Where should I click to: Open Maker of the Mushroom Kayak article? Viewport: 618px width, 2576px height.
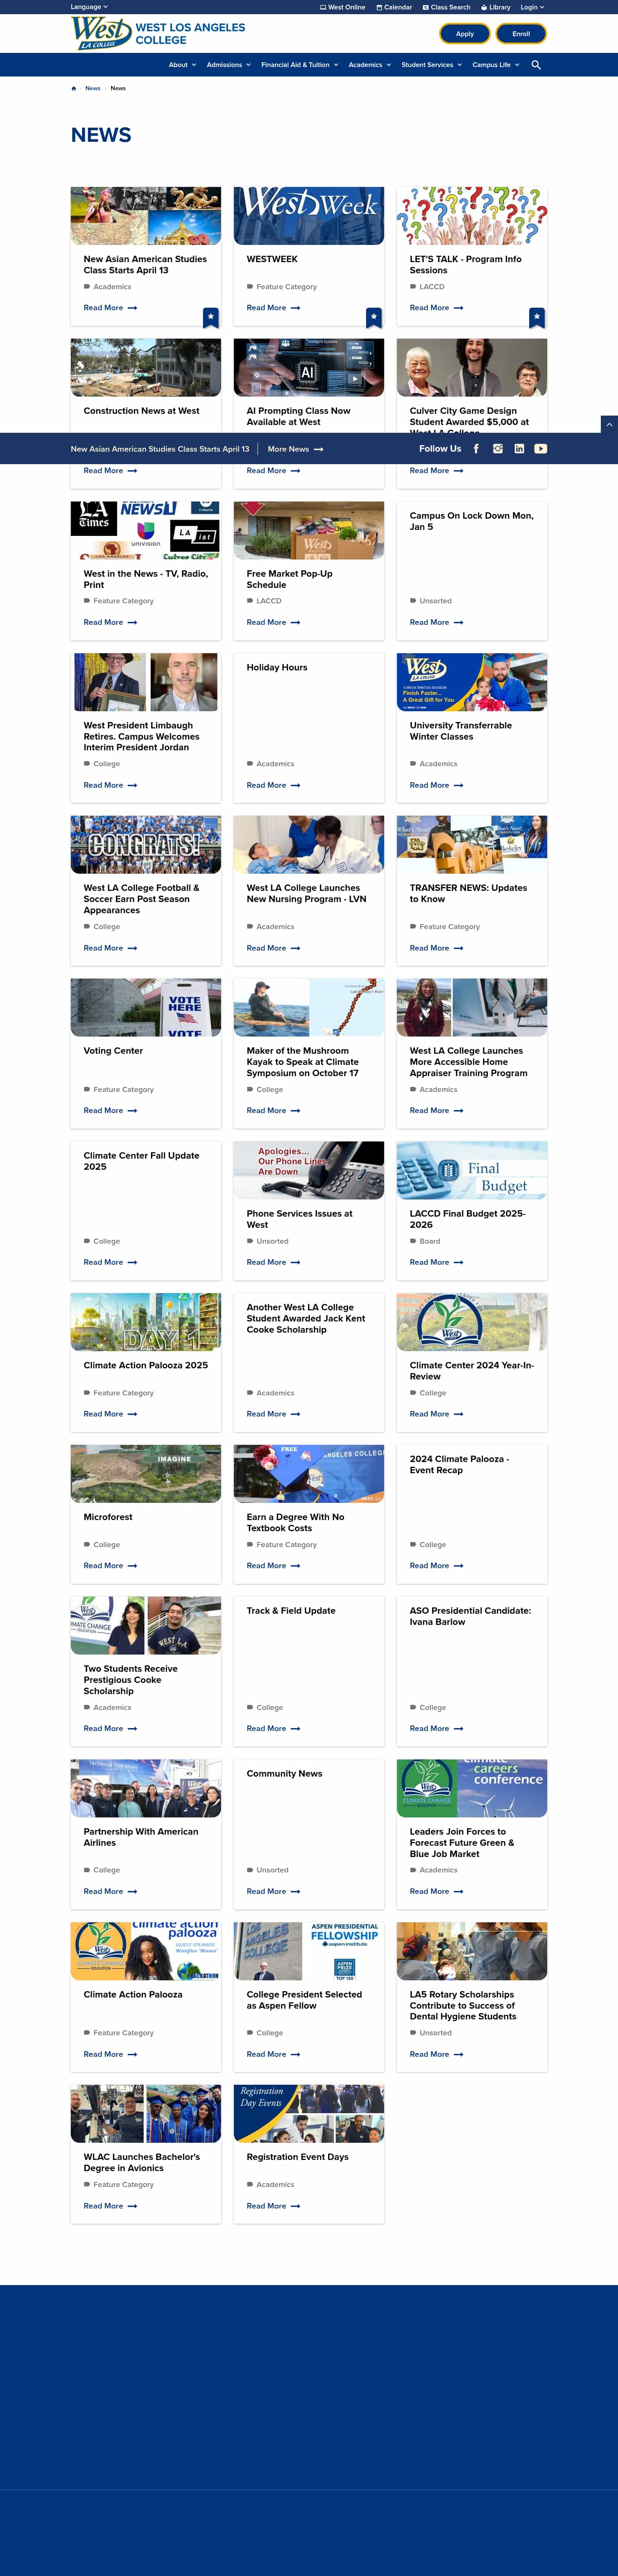303,1062
